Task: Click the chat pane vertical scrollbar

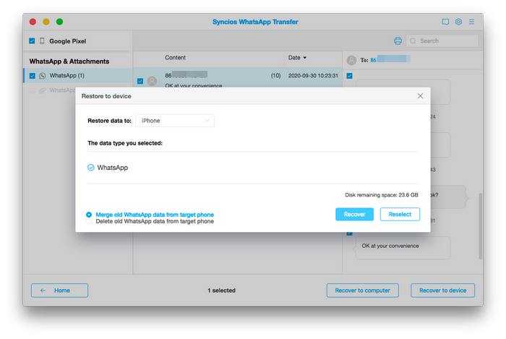Action: [480, 226]
